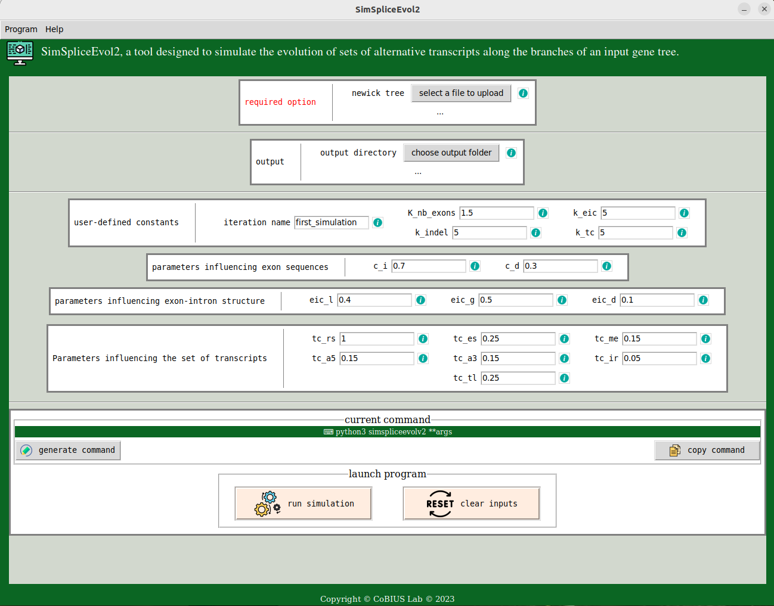Click the info icon next to c_d

606,266
